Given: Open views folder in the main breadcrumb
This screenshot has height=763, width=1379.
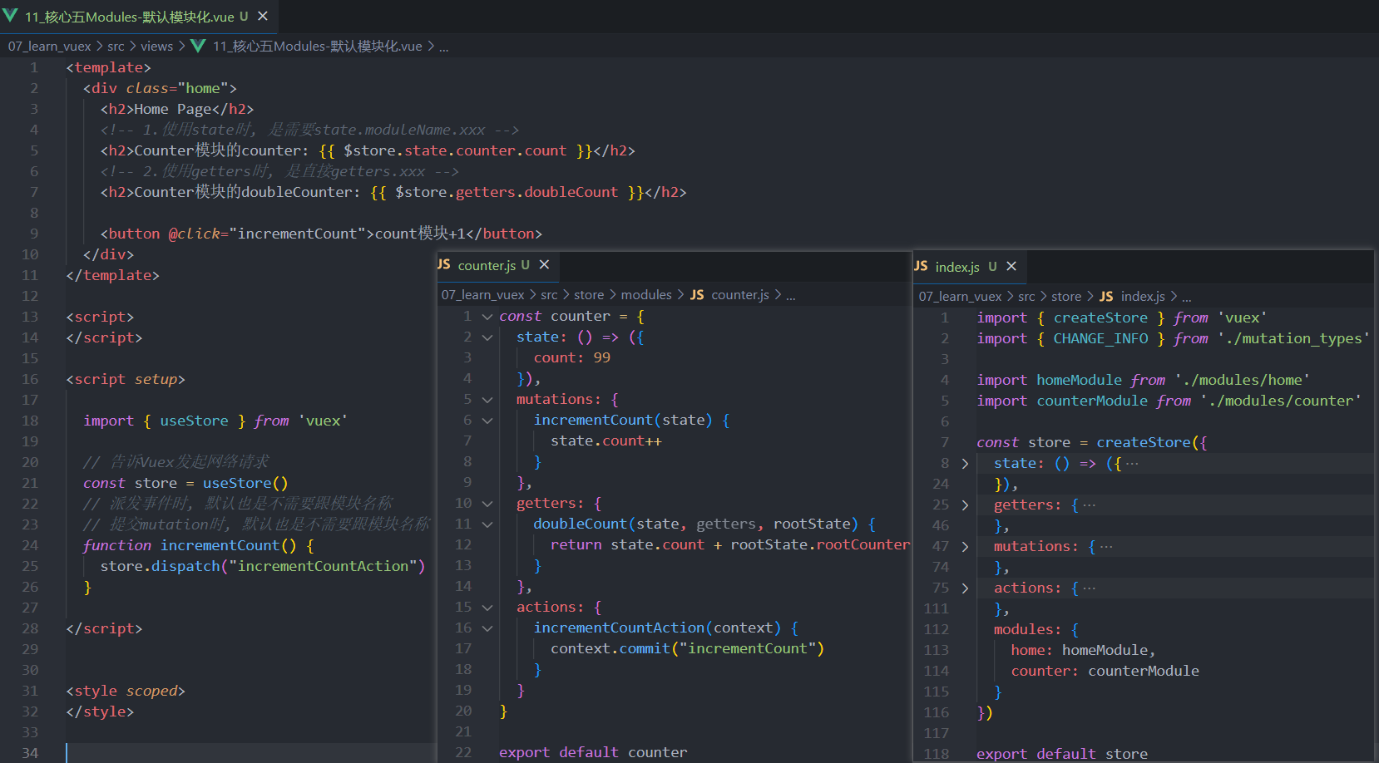Looking at the screenshot, I should [x=156, y=47].
